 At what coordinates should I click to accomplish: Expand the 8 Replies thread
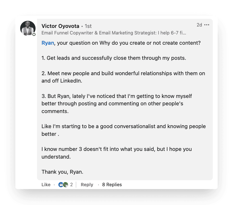112,184
